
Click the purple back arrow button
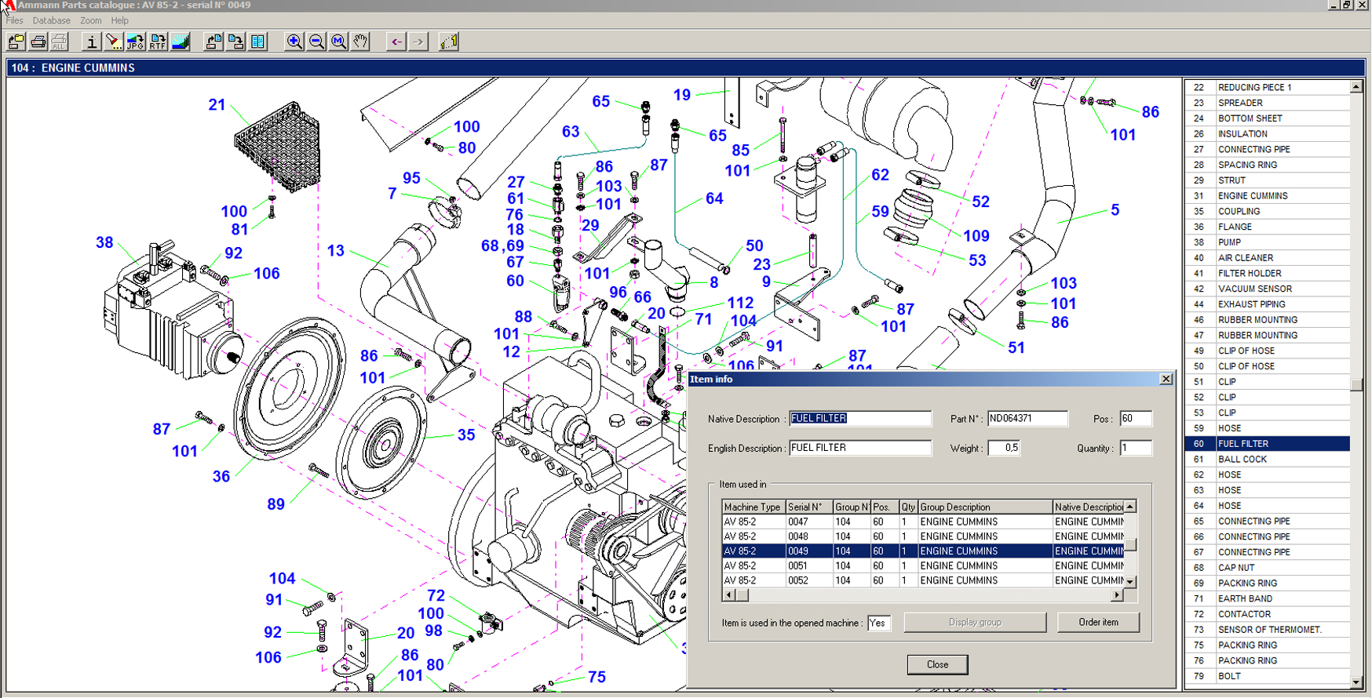click(396, 42)
